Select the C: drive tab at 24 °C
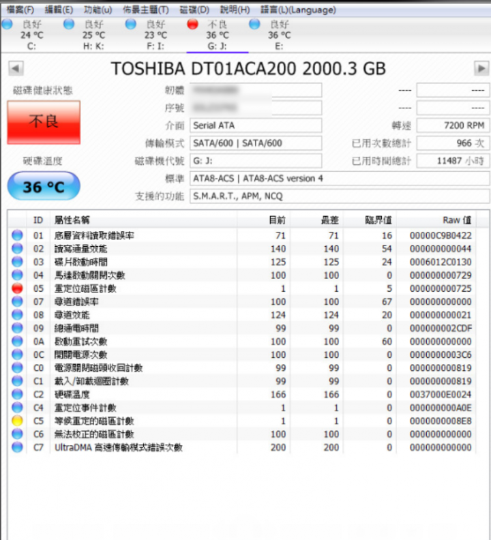 (x=31, y=35)
